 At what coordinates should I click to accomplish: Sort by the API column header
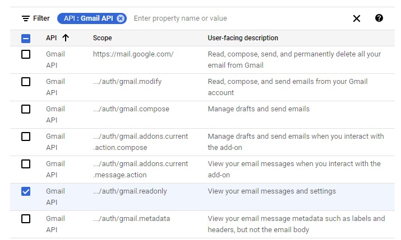click(x=51, y=38)
